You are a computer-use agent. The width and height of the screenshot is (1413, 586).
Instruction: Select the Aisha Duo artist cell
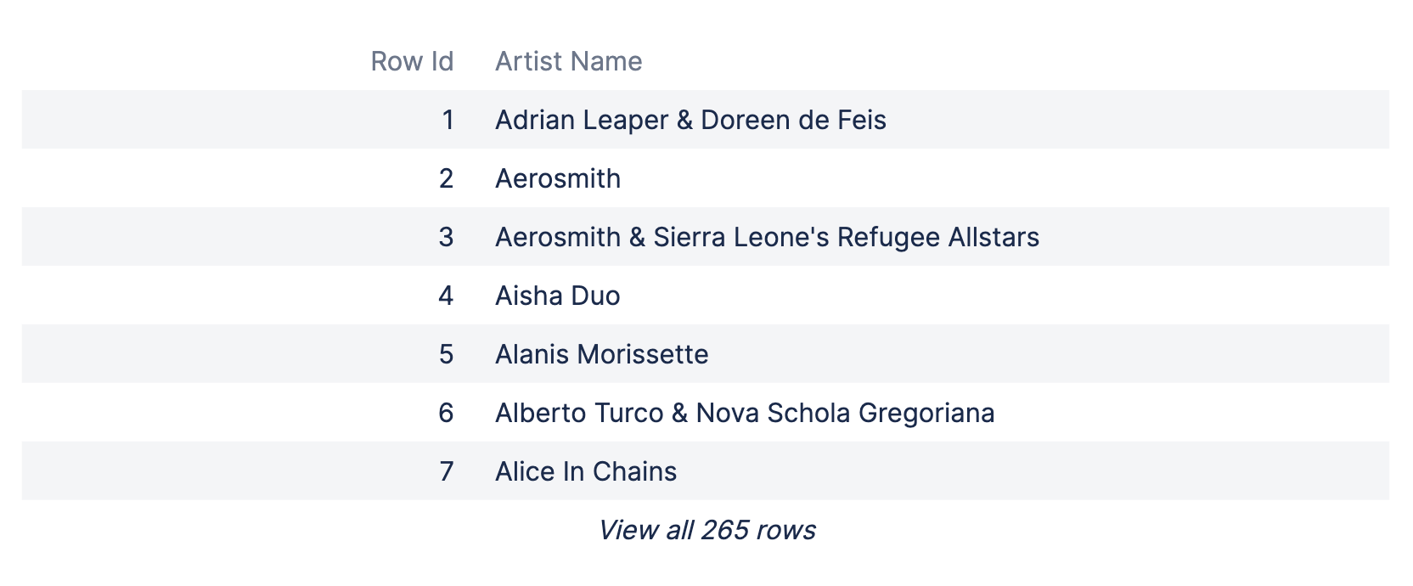click(557, 296)
